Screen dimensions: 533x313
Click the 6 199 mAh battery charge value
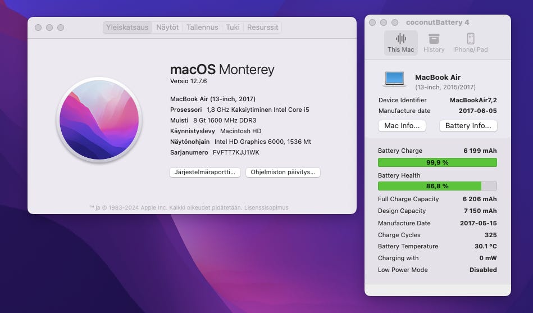[480, 151]
